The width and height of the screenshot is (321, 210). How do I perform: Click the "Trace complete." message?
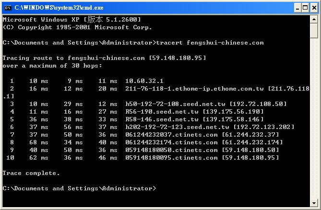coord(31,173)
